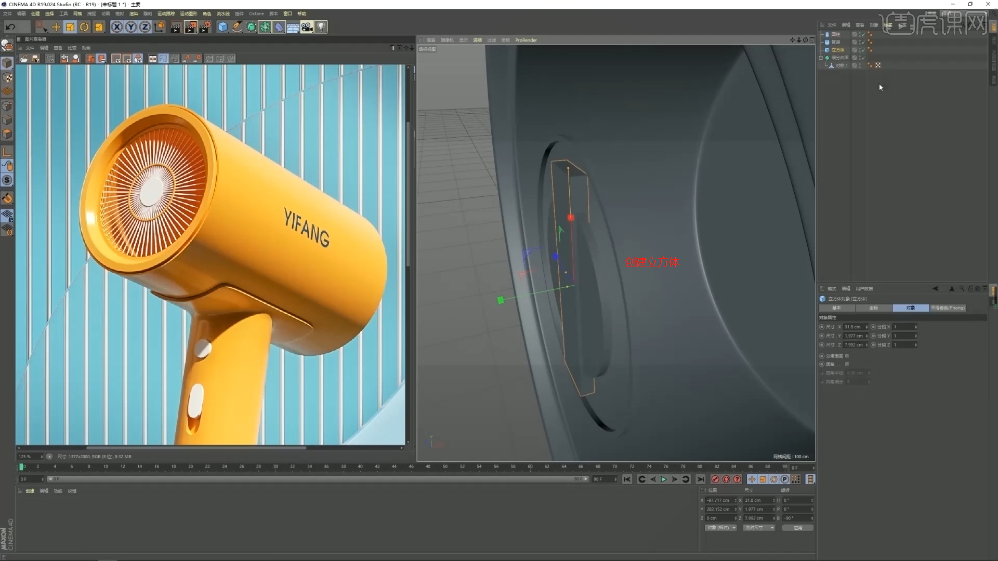This screenshot has width=998, height=561.
Task: Open 窗口 menu
Action: click(287, 14)
